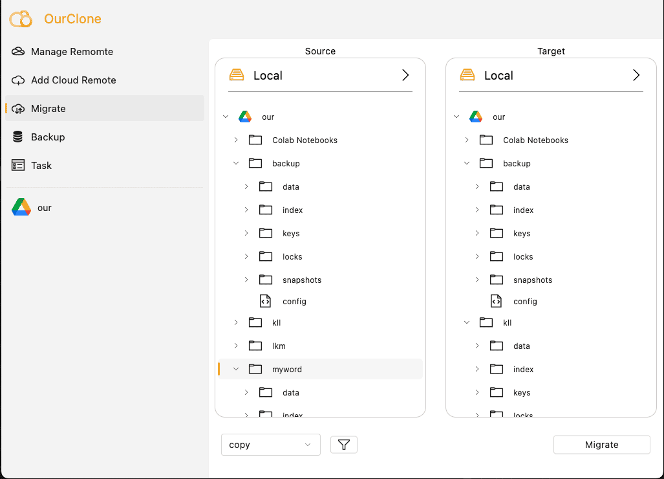Click Source panel Local drive icon

coord(237,76)
